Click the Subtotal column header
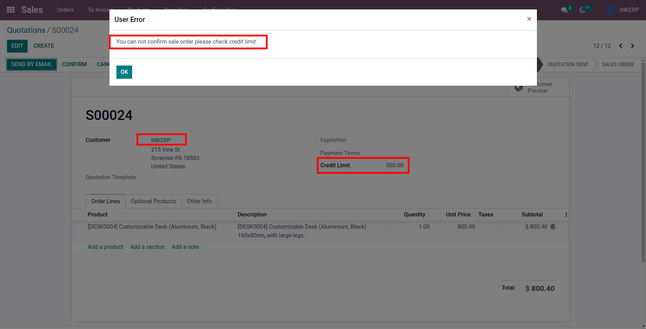 [x=532, y=215]
